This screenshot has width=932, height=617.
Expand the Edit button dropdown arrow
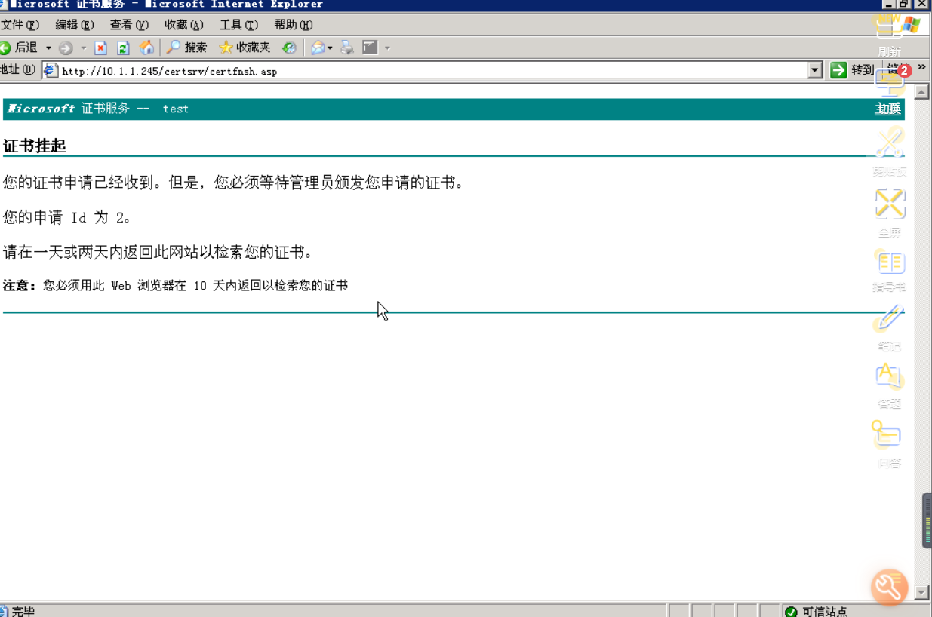(388, 48)
